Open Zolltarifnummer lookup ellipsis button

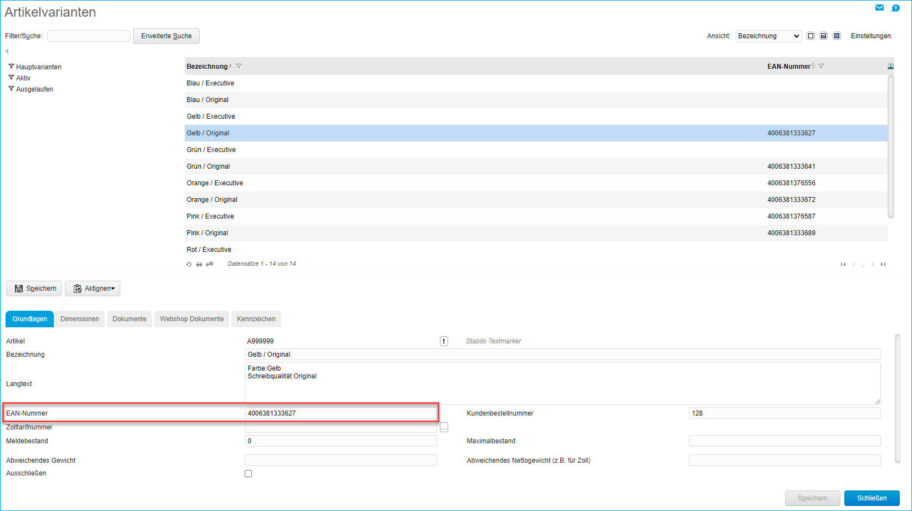444,427
